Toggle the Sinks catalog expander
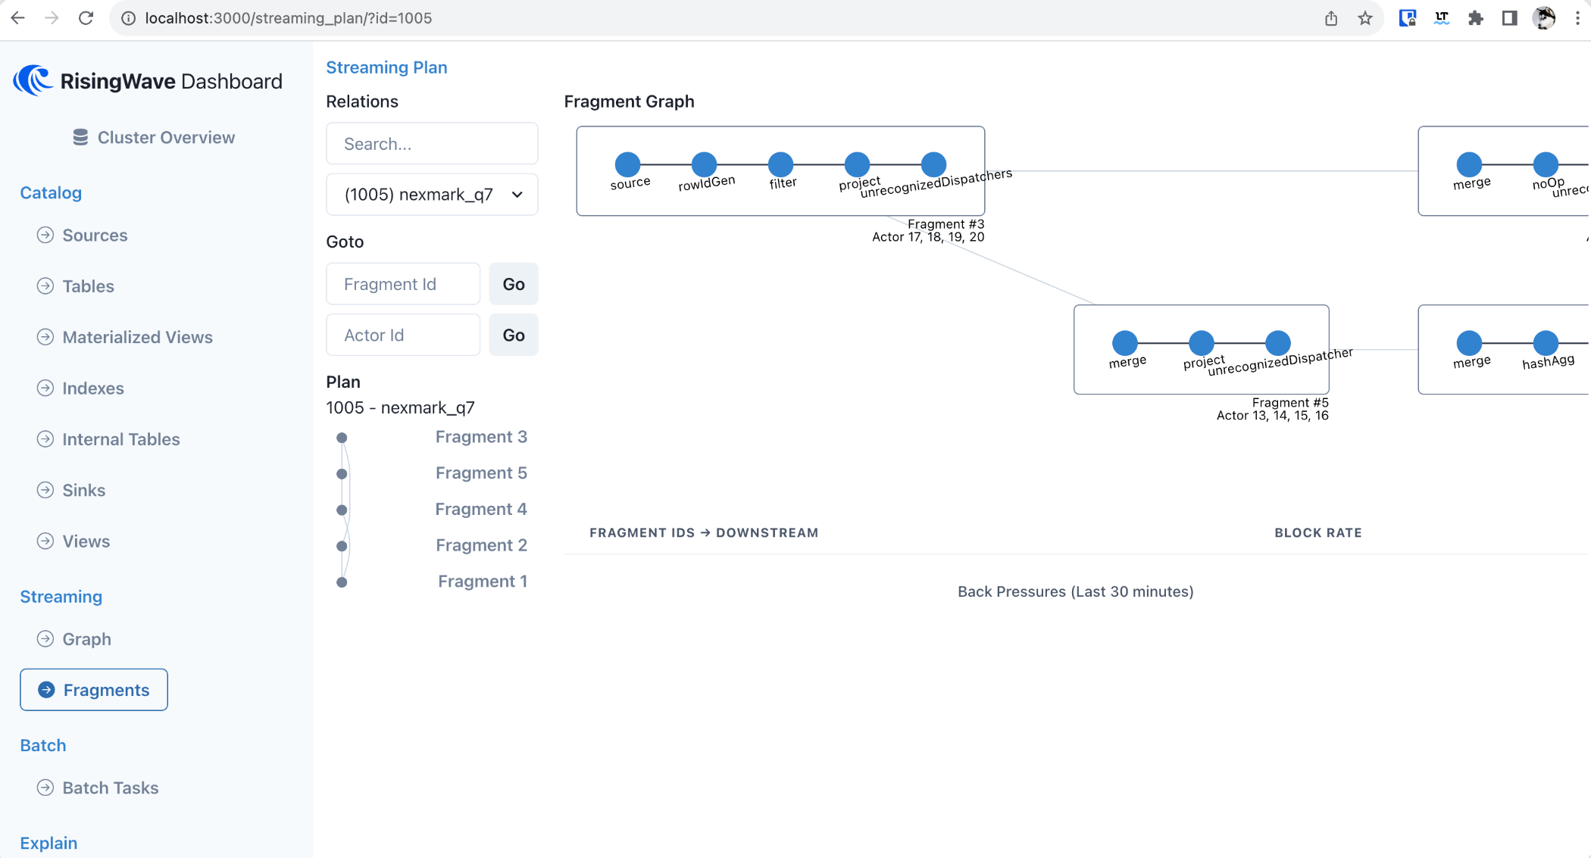The image size is (1591, 858). [45, 489]
